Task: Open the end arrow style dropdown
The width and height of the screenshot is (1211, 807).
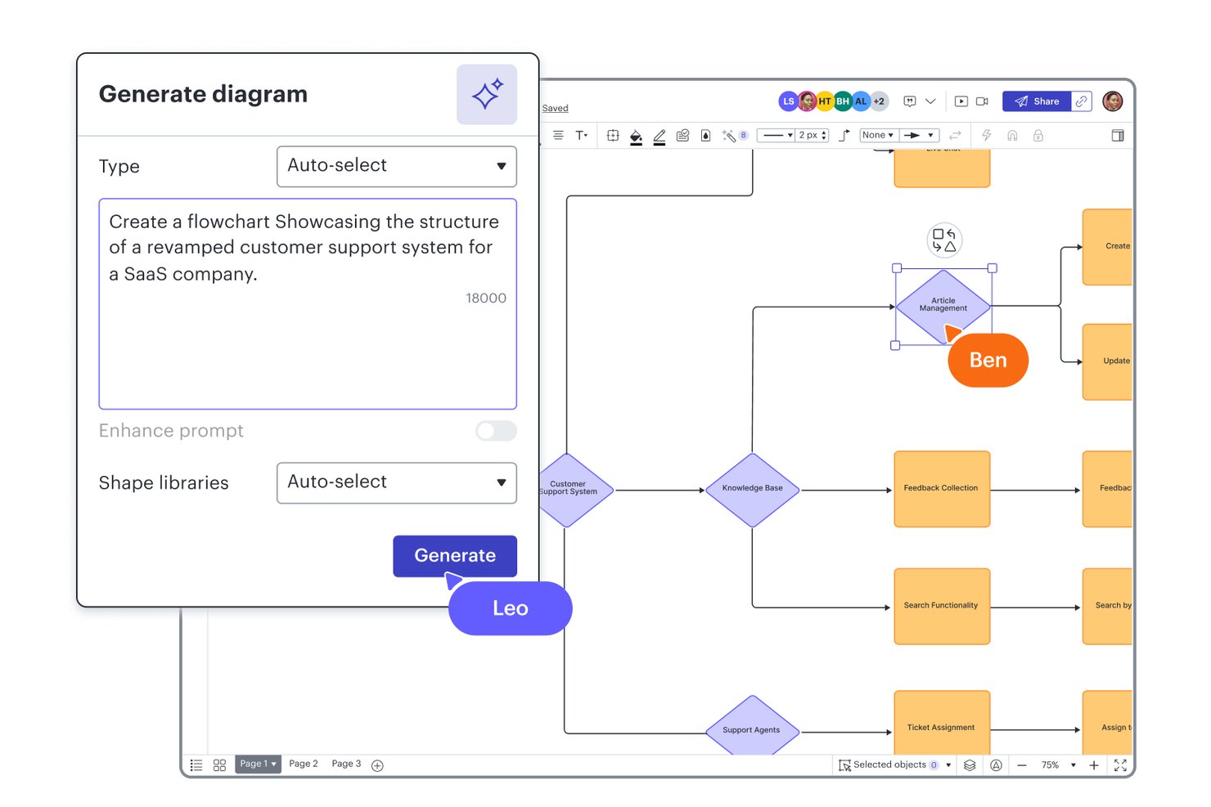Action: coord(919,136)
